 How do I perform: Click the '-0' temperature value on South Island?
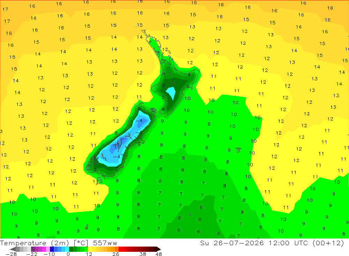pos(139,133)
